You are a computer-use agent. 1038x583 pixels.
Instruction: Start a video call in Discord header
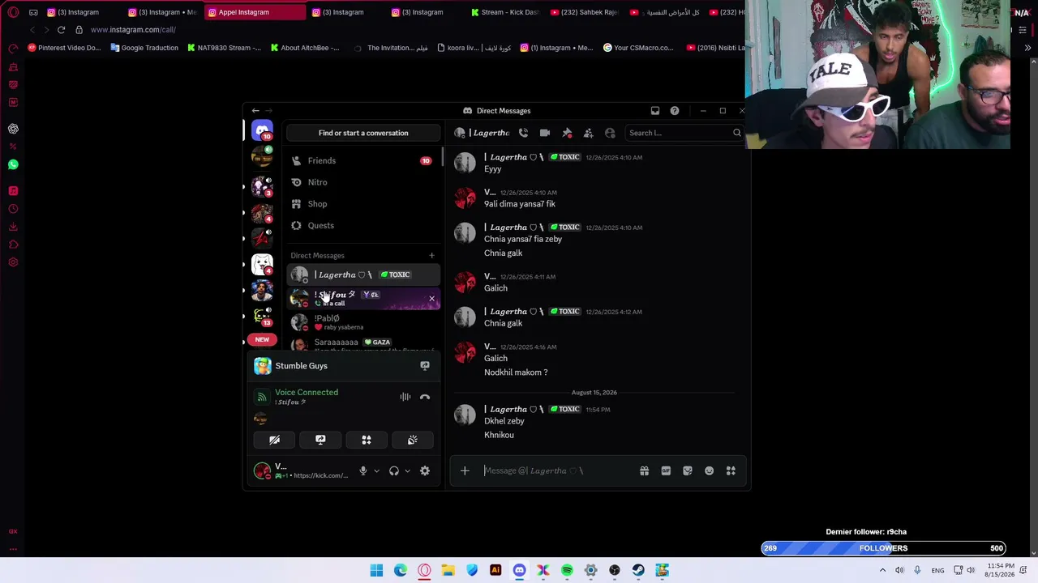[545, 133]
